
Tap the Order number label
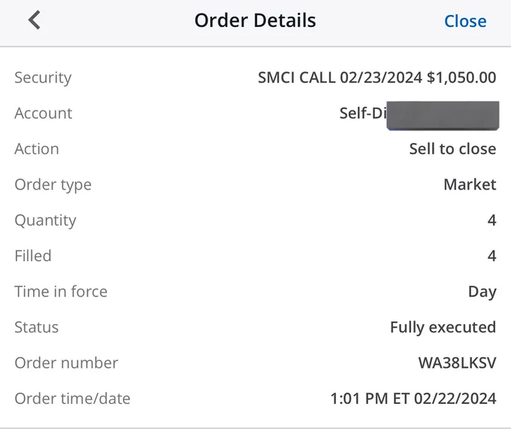(66, 363)
